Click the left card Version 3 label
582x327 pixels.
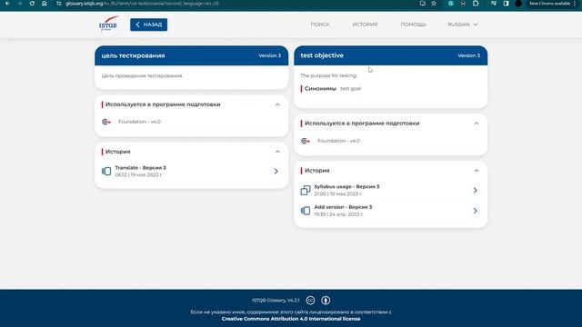tap(269, 55)
